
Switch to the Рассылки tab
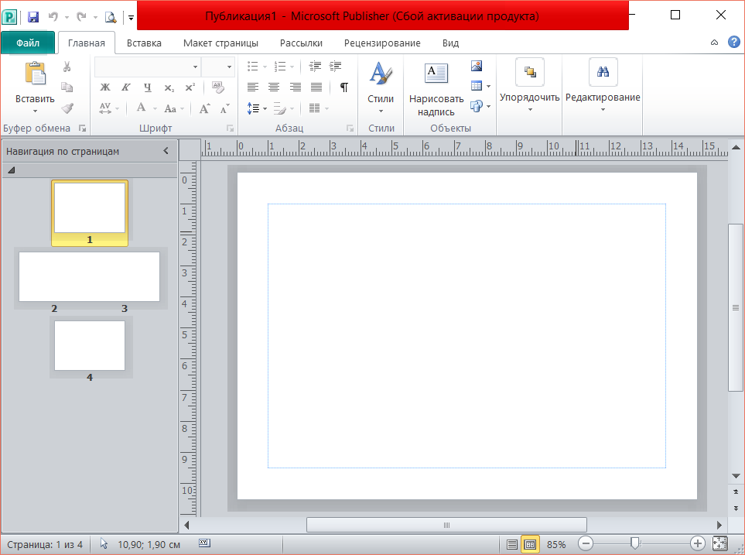coord(301,43)
